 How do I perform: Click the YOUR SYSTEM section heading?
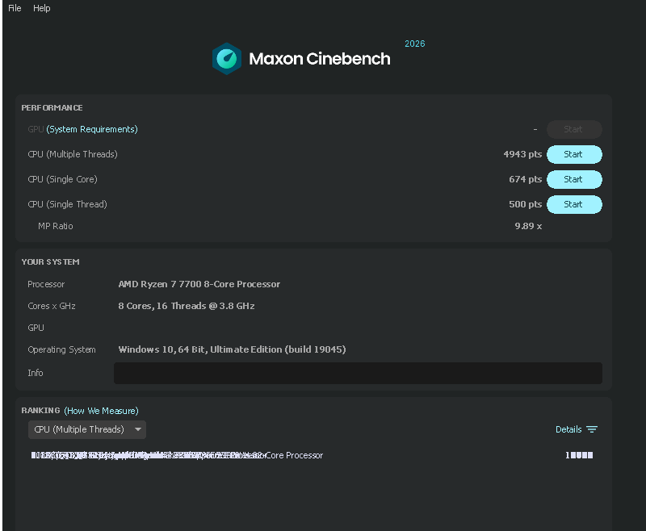50,261
